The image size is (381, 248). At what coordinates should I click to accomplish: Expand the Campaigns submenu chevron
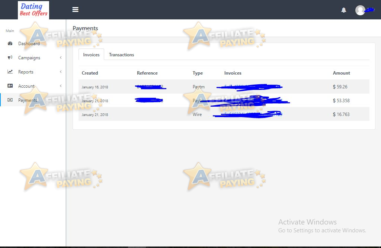pos(61,58)
